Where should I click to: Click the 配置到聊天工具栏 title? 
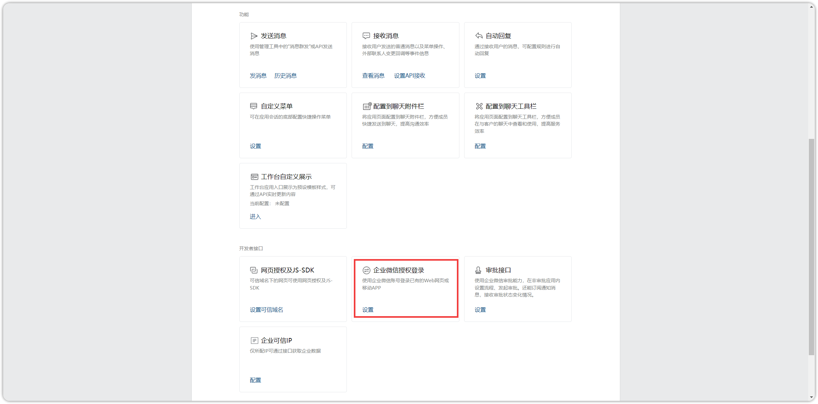511,107
